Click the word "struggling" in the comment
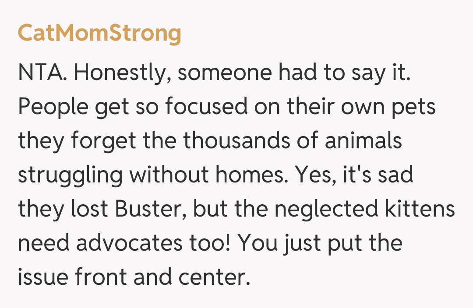This screenshot has width=473, height=308. coord(70,175)
